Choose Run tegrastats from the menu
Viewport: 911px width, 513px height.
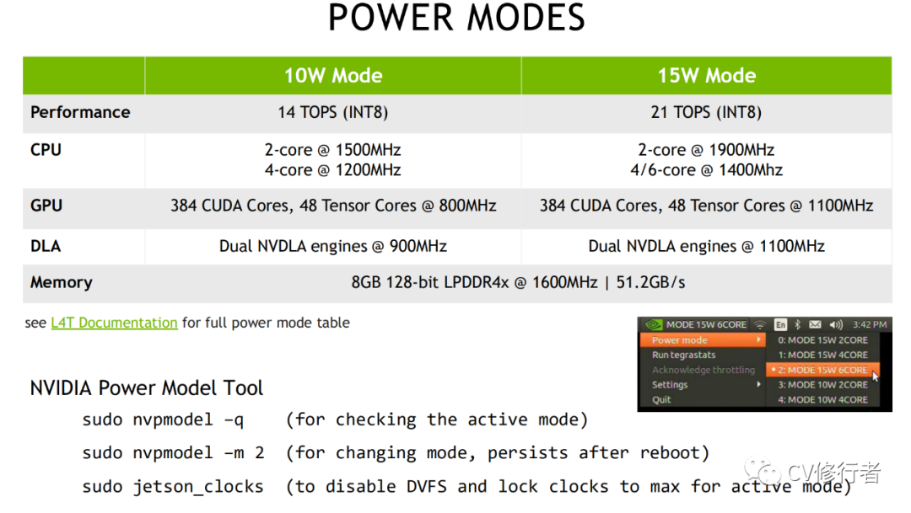tap(702, 355)
